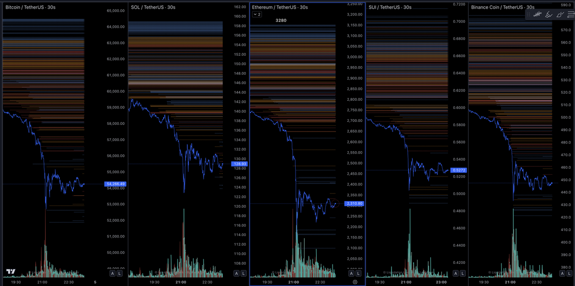Toggle auto scale on SUI chart
The height and width of the screenshot is (286, 575).
[455, 273]
